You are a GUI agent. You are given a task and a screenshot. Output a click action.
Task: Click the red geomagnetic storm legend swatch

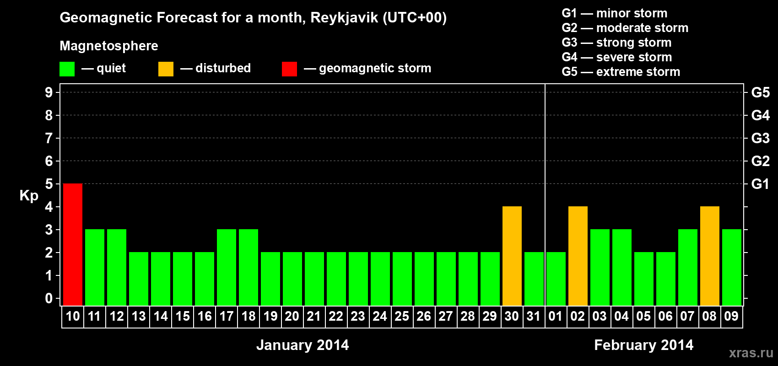pyautogui.click(x=289, y=69)
